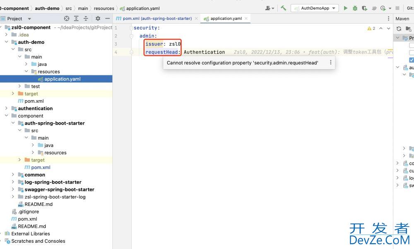This screenshot has height=249, width=414.
Task: Go to next highlighted problem arrow
Action: (388, 28)
